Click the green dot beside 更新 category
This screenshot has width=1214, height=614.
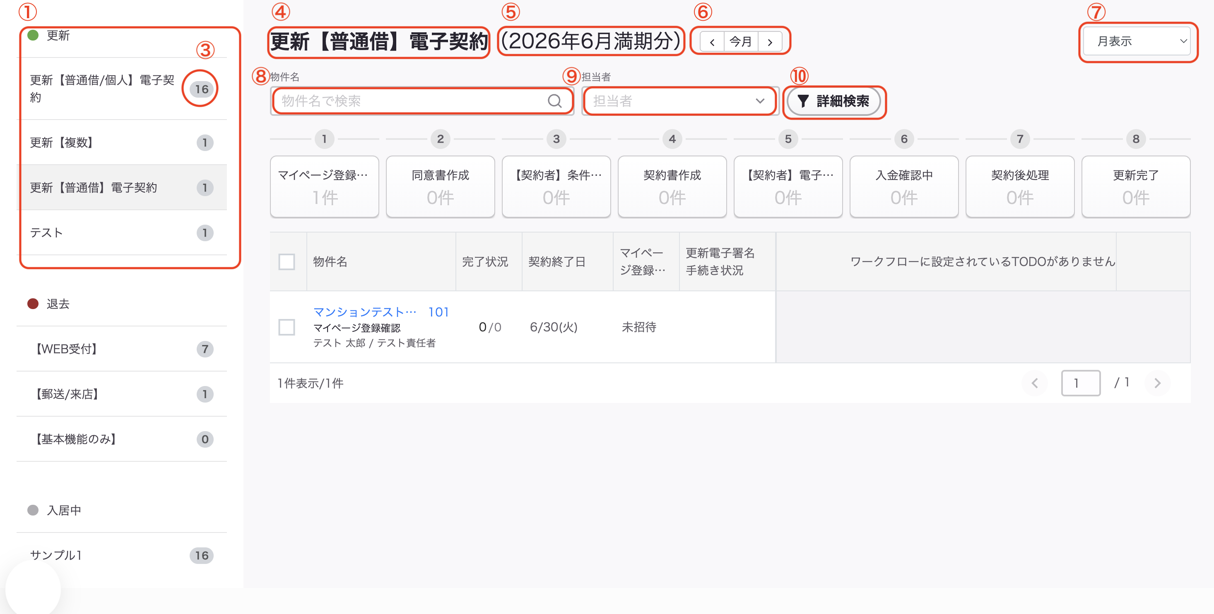coord(33,35)
